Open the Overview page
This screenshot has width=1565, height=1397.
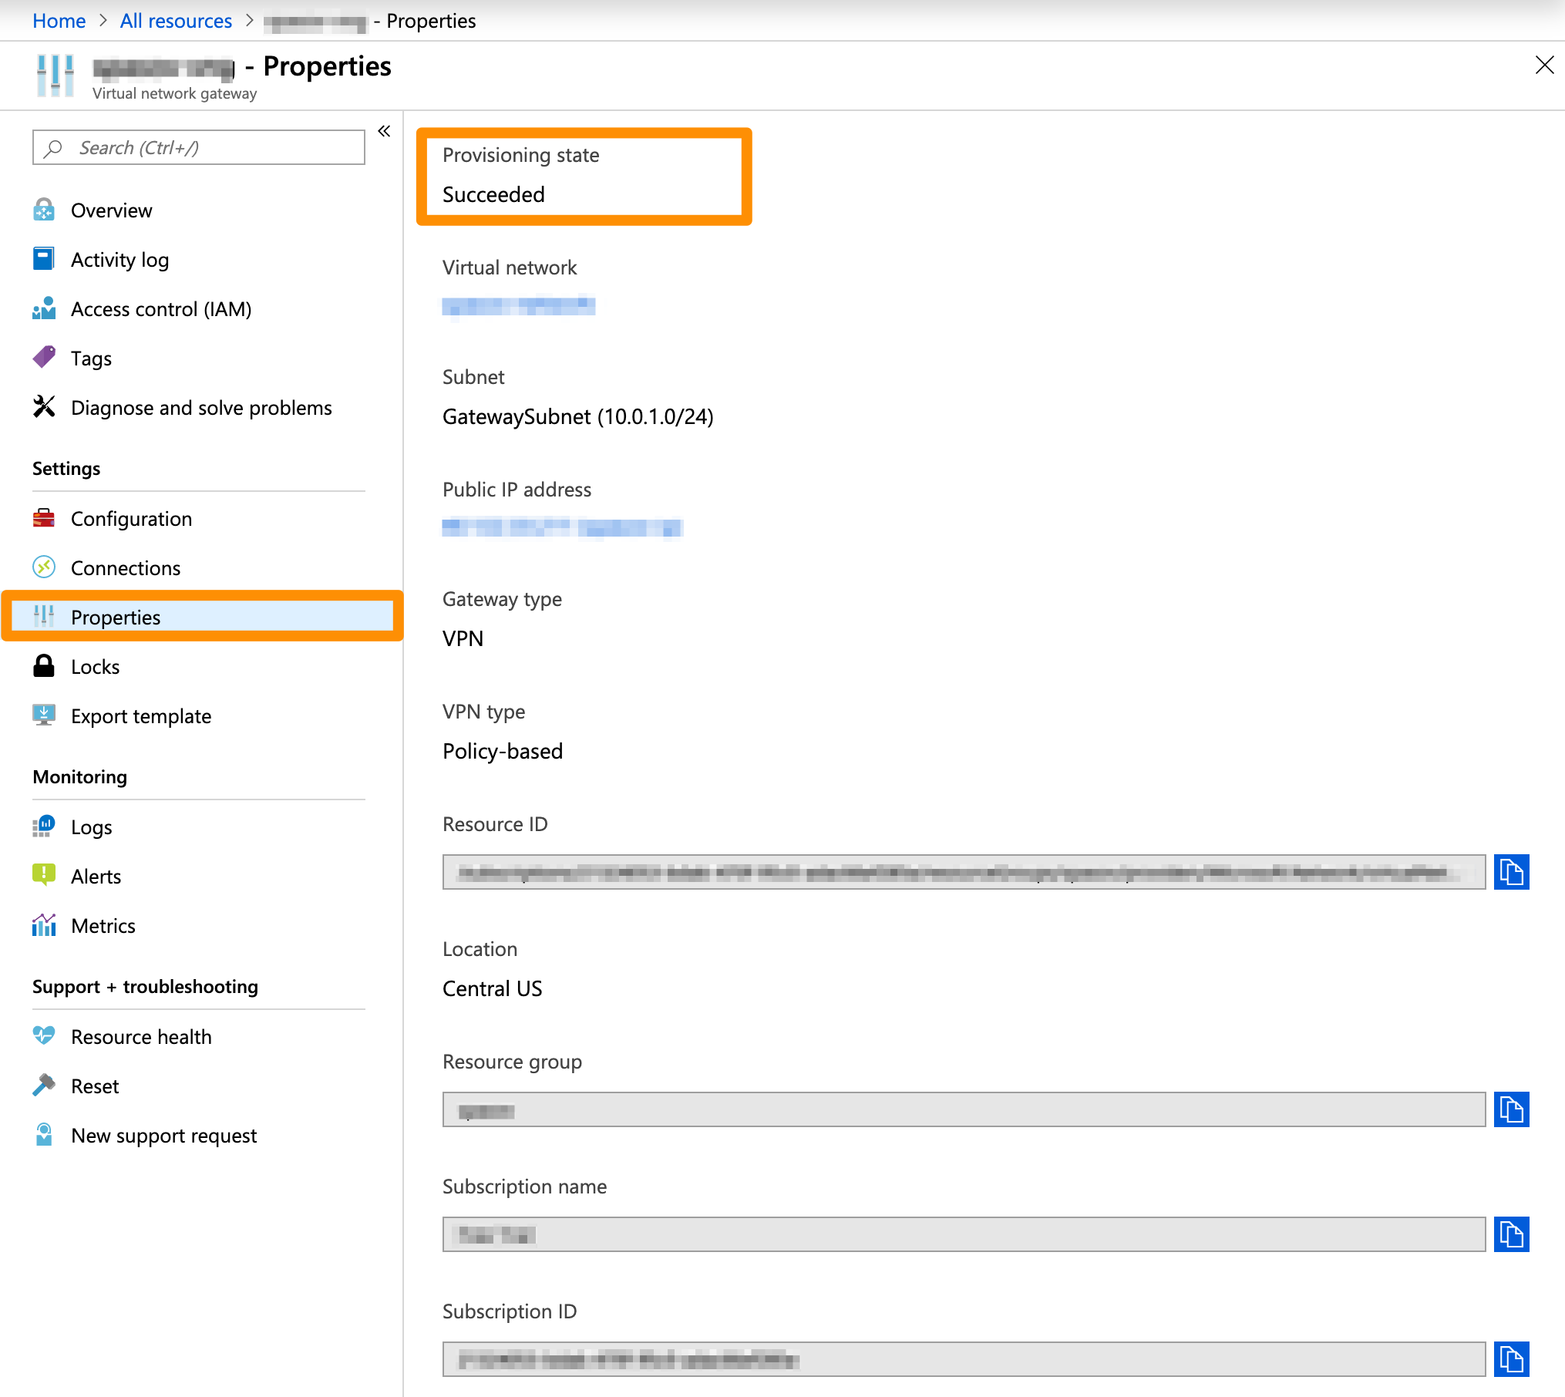pyautogui.click(x=111, y=210)
